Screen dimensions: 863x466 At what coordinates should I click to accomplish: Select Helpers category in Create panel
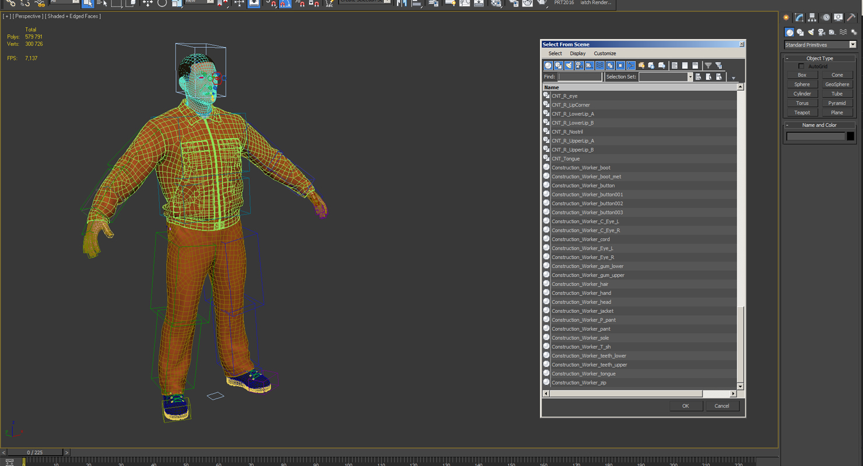pyautogui.click(x=832, y=33)
